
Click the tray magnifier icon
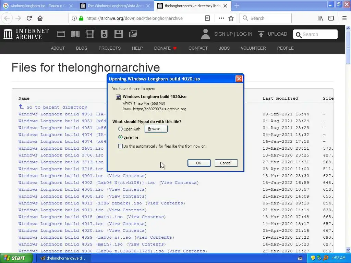point(326,258)
